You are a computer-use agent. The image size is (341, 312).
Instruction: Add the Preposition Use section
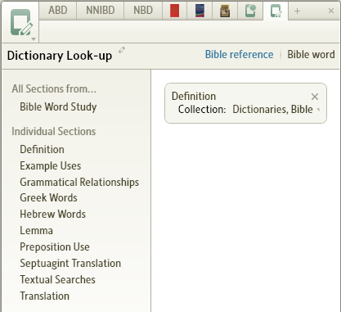click(55, 246)
